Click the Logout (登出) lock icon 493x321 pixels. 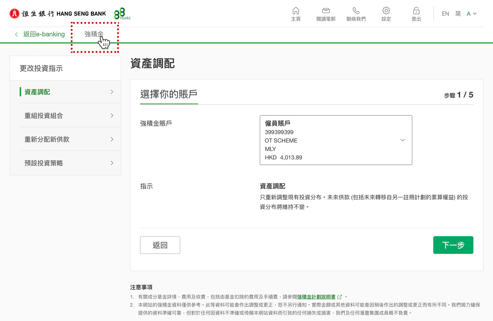[x=416, y=11]
